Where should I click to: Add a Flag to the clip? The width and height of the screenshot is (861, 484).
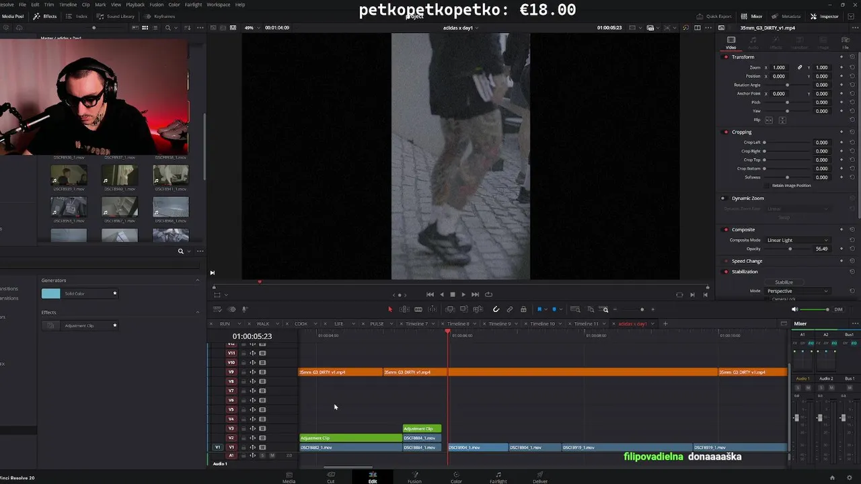(539, 309)
